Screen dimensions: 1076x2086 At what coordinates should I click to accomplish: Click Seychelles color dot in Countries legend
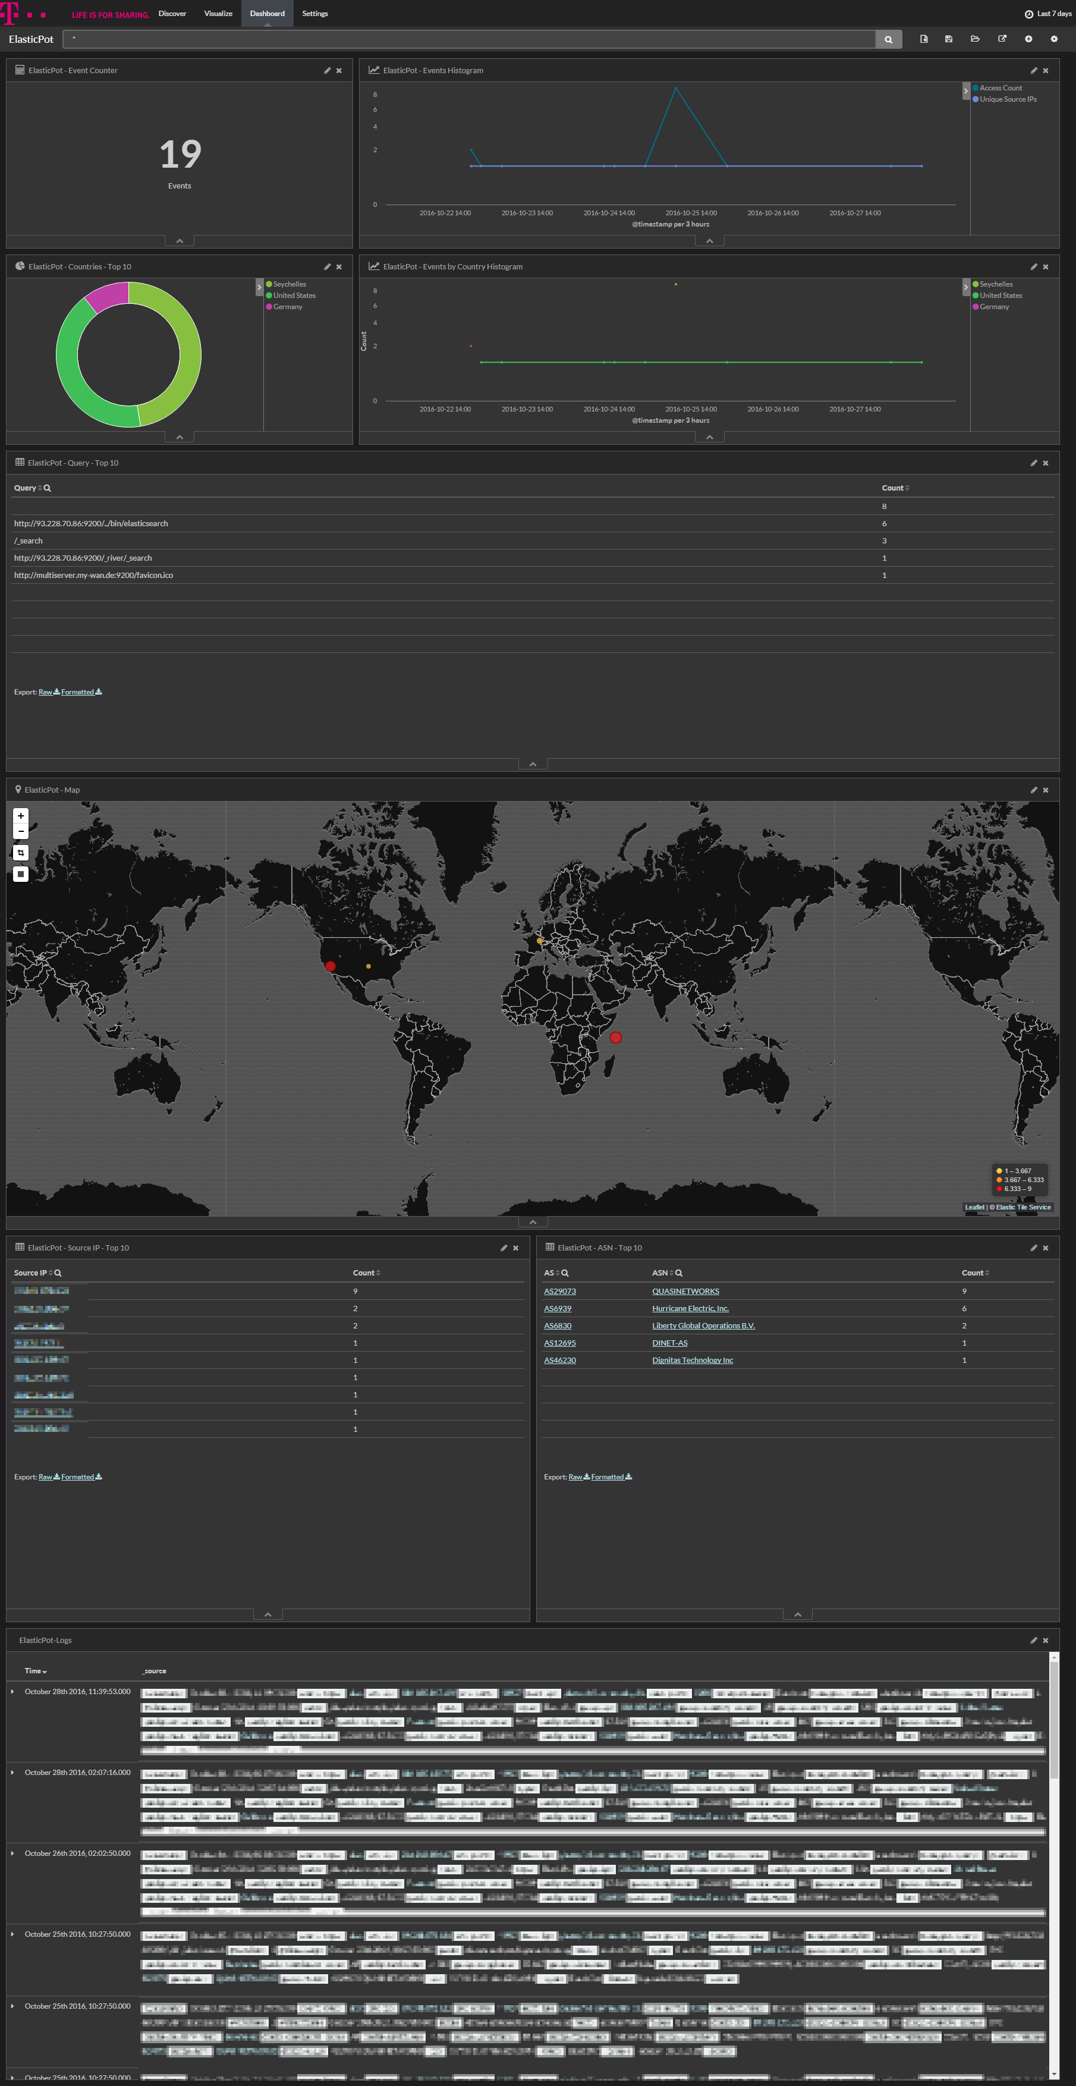pyautogui.click(x=269, y=284)
